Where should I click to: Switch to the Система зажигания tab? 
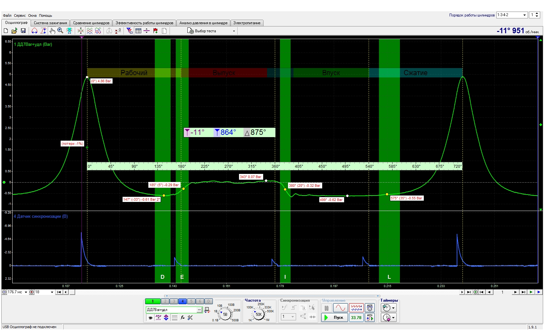tap(50, 23)
